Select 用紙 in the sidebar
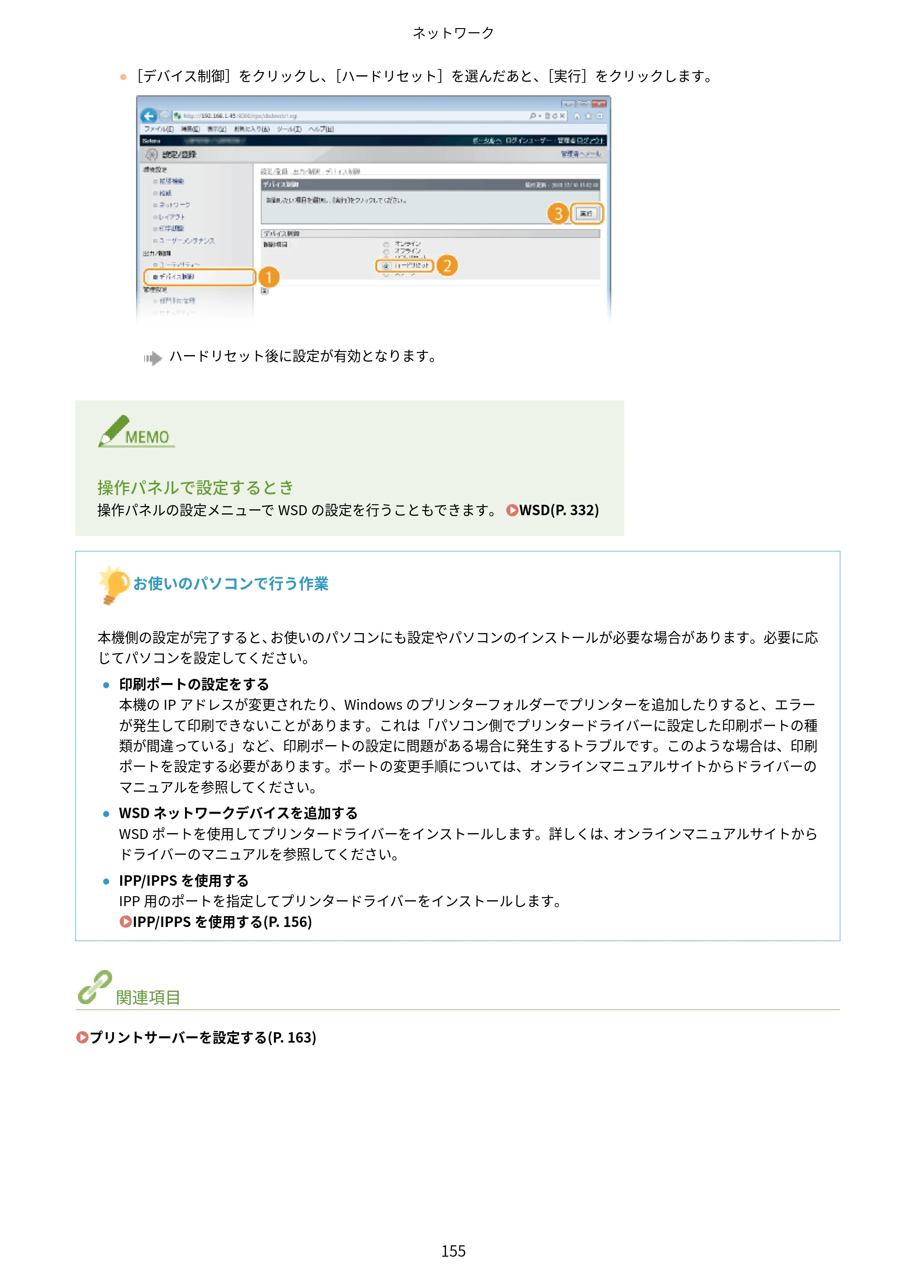907x1283 pixels. click(x=166, y=193)
